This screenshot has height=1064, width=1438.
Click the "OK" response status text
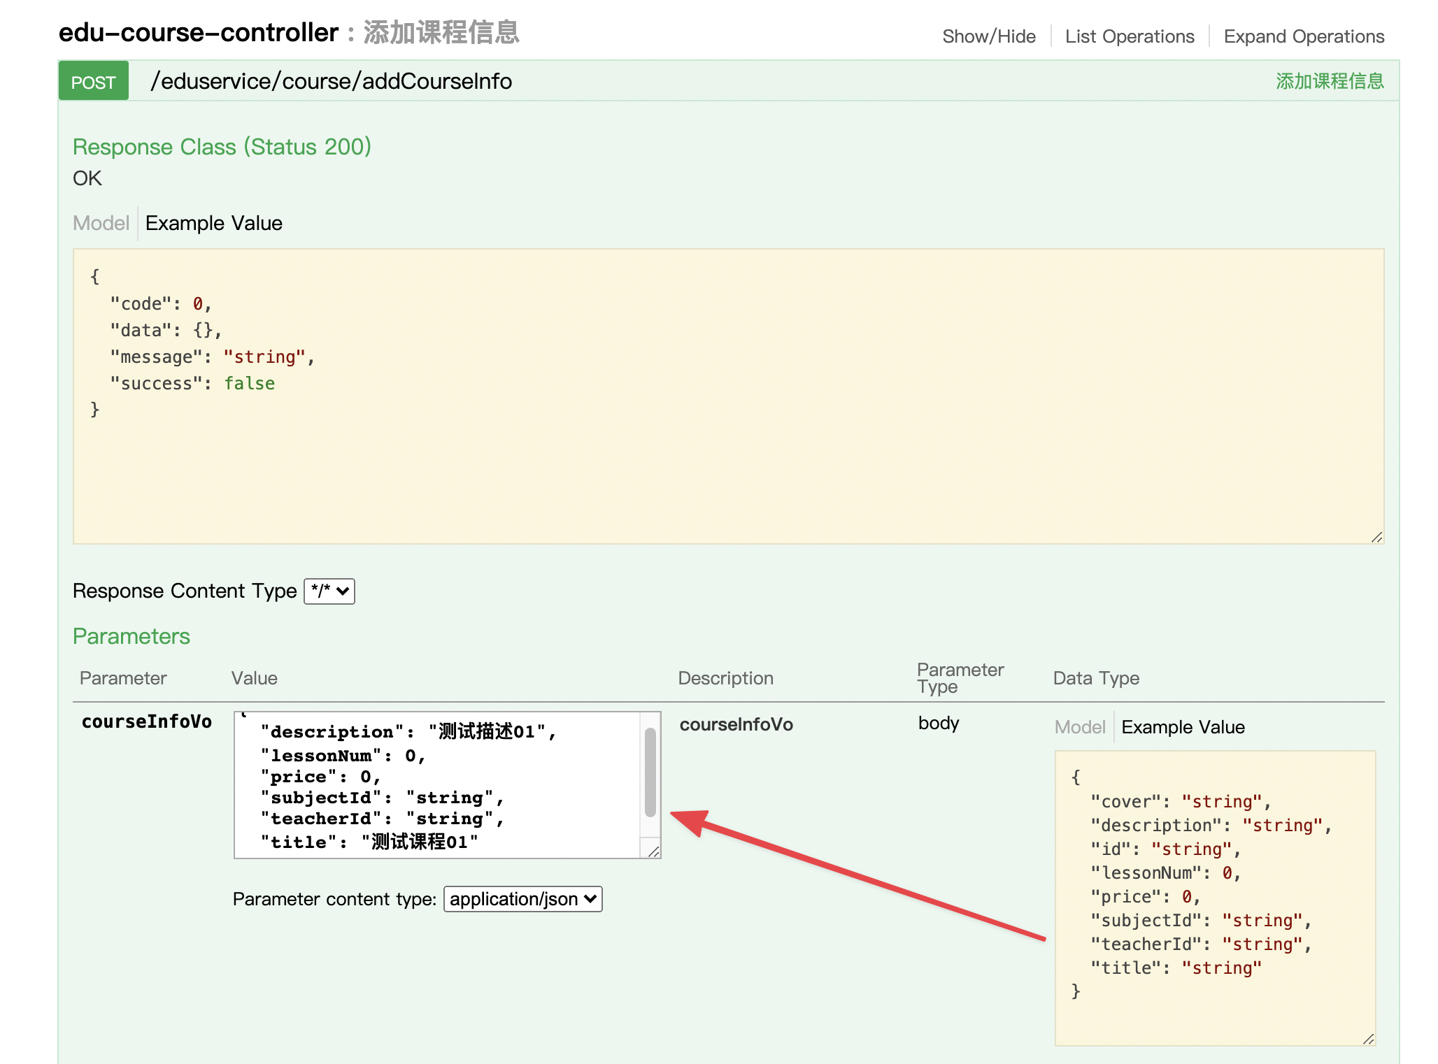87,178
